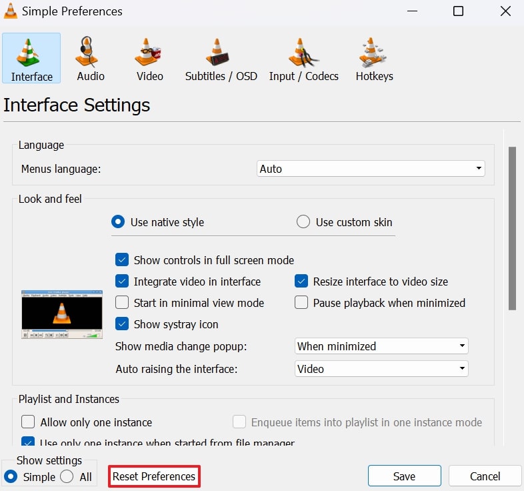
Task: Click the VLC cone title bar icon
Action: pyautogui.click(x=11, y=11)
